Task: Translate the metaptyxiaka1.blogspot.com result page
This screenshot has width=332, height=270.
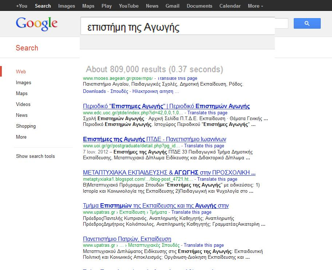Action: [217, 179]
